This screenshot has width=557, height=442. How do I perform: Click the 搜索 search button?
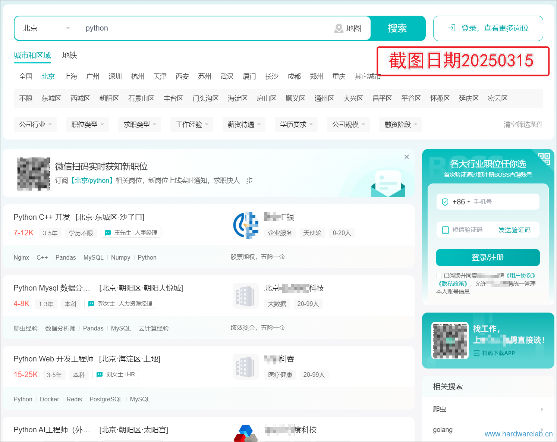tap(397, 28)
